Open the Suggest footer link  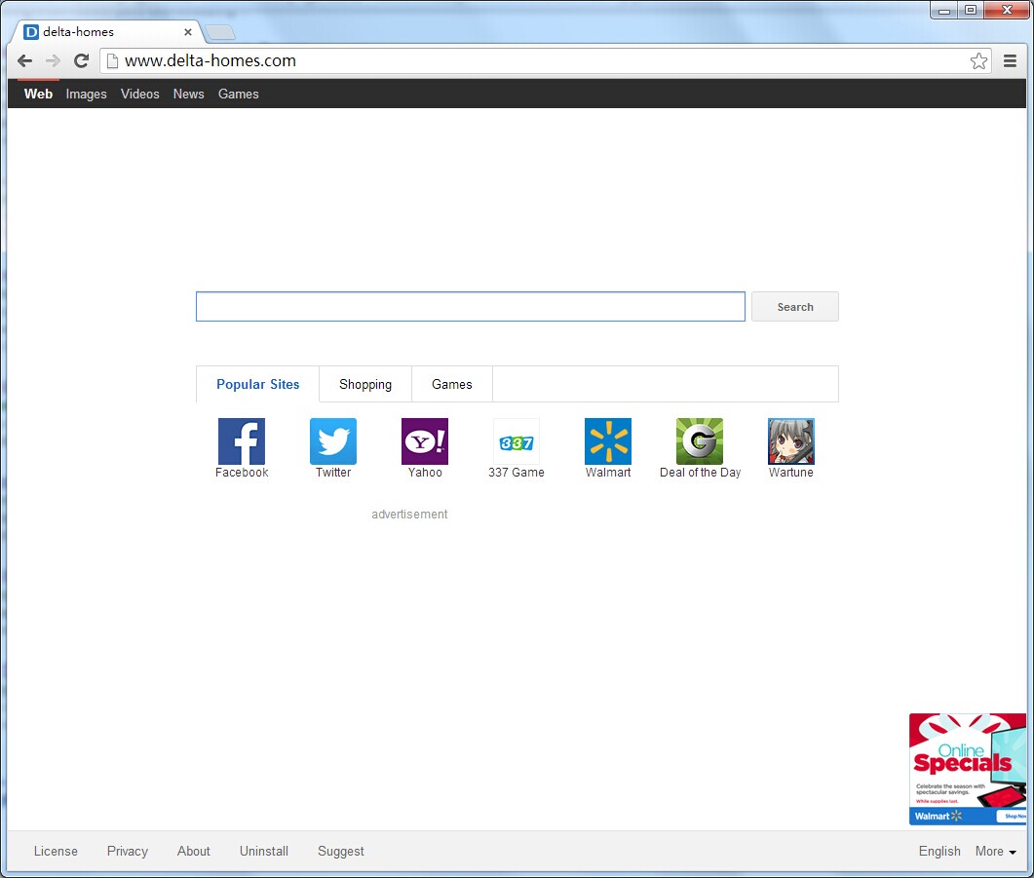tap(340, 851)
